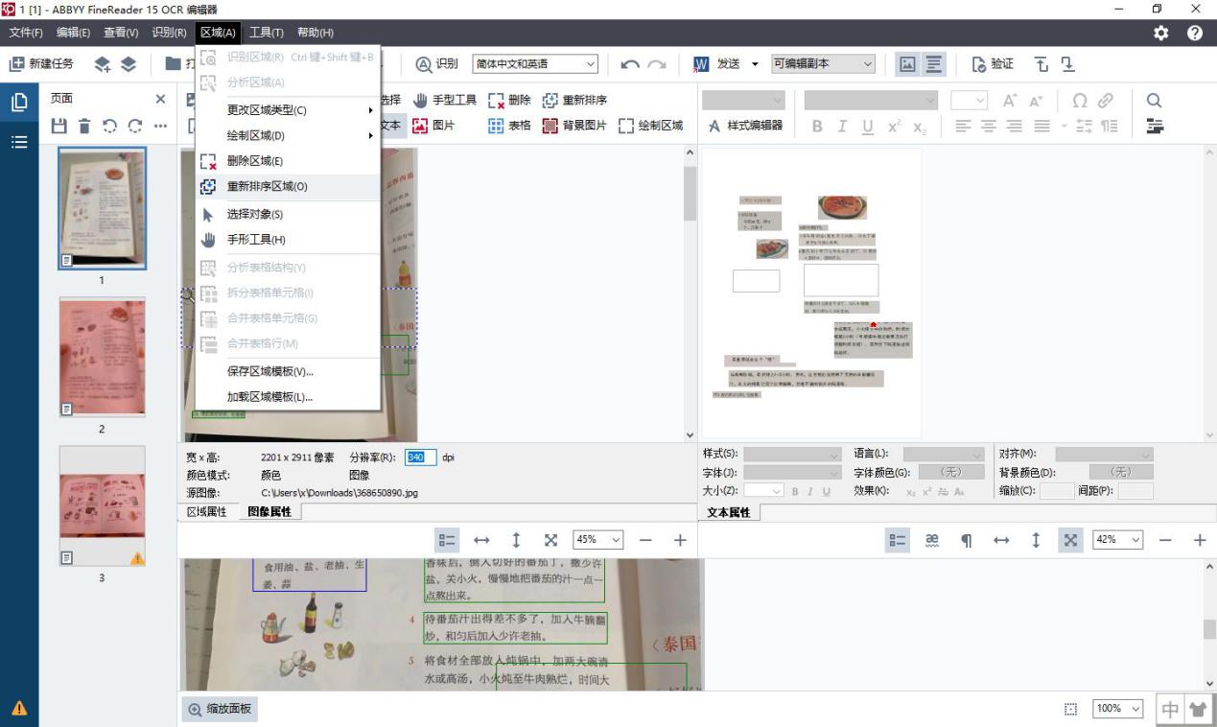
Task: Select page 2 thumbnail
Action: (102, 357)
